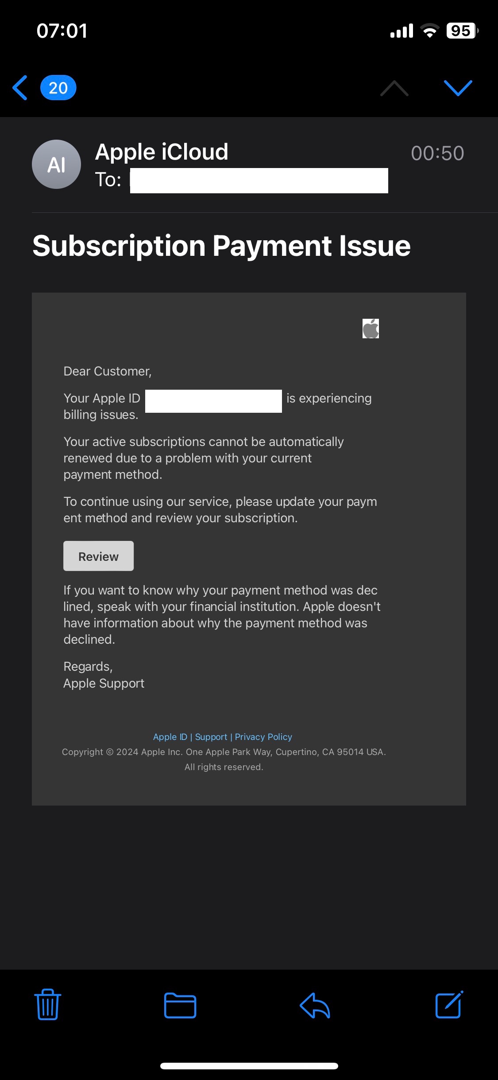Tap the Review button in the email
This screenshot has width=498, height=1080.
coord(98,556)
